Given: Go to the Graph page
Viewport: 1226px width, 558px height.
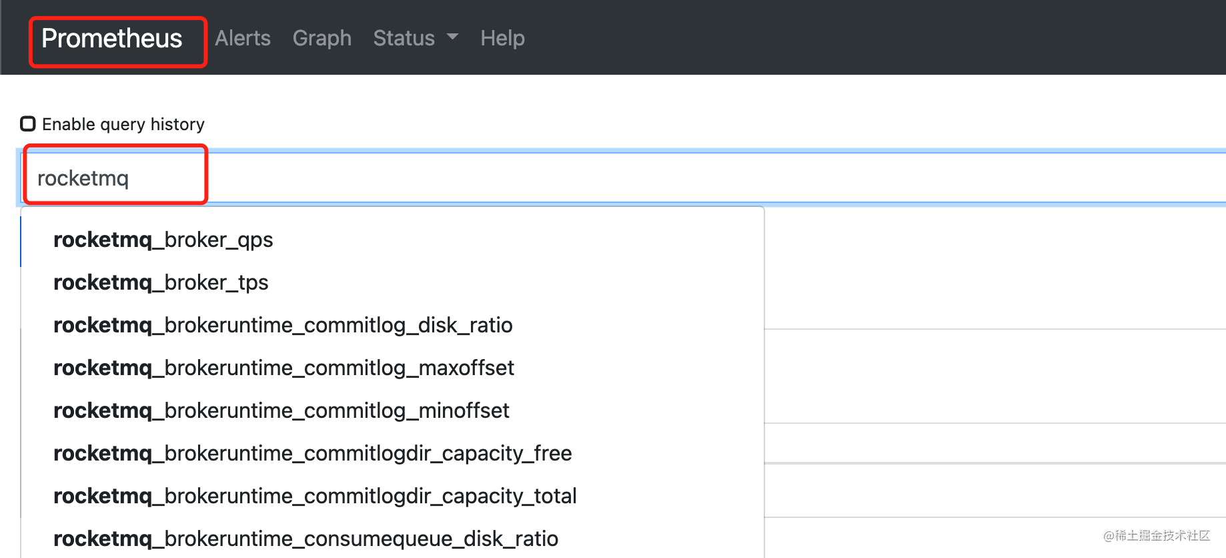Looking at the screenshot, I should coord(322,39).
